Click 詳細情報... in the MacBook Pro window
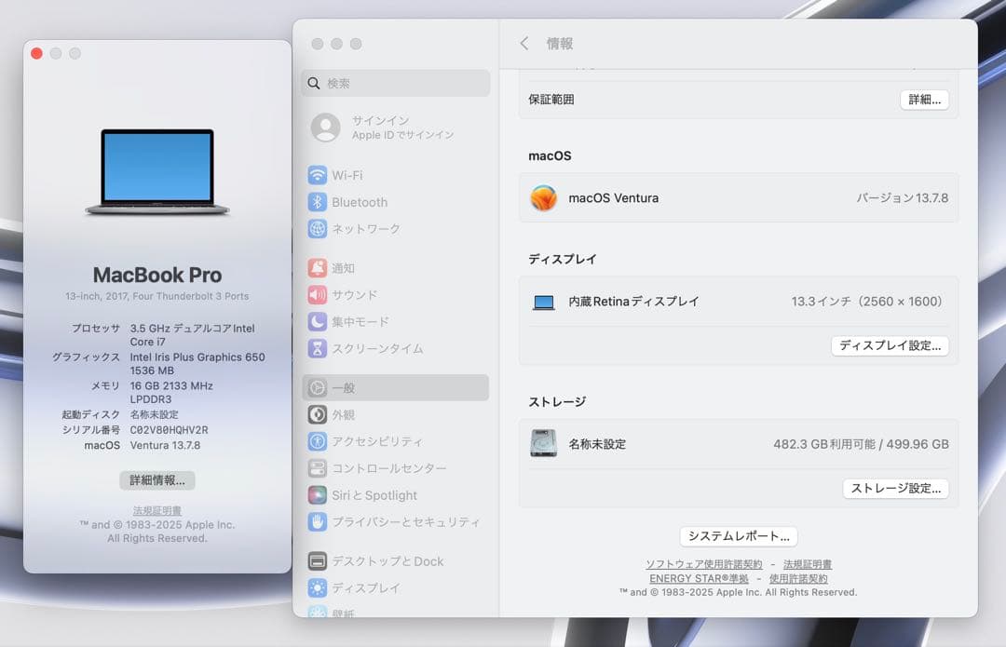This screenshot has height=647, width=1006. [x=157, y=480]
